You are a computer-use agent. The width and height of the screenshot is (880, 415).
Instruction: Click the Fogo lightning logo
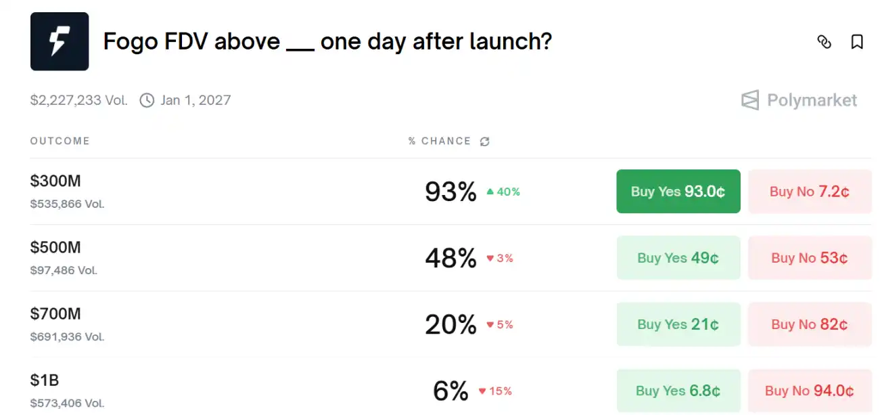click(59, 41)
